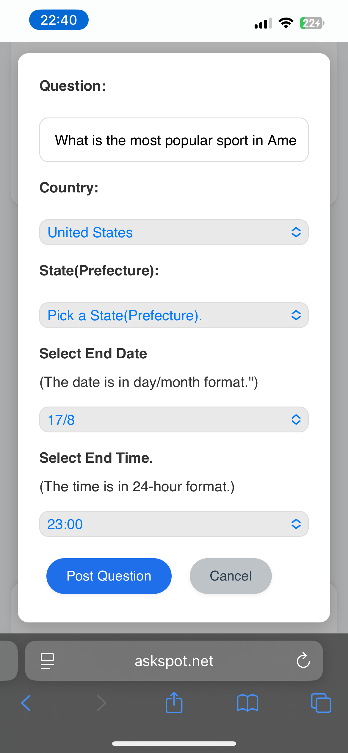The image size is (348, 753).
Task: Open Safari bookmarks book icon
Action: 247,703
